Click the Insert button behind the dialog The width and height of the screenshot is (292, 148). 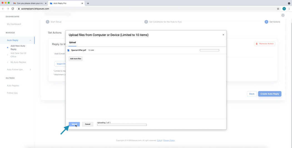pos(60,64)
